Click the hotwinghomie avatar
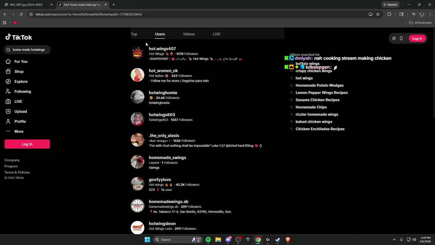 coord(138,97)
